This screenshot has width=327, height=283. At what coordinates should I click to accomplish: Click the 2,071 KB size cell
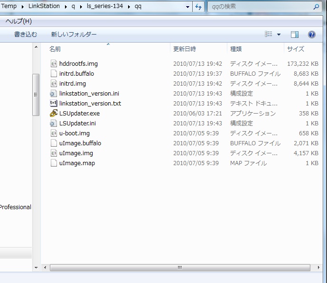tap(306, 143)
